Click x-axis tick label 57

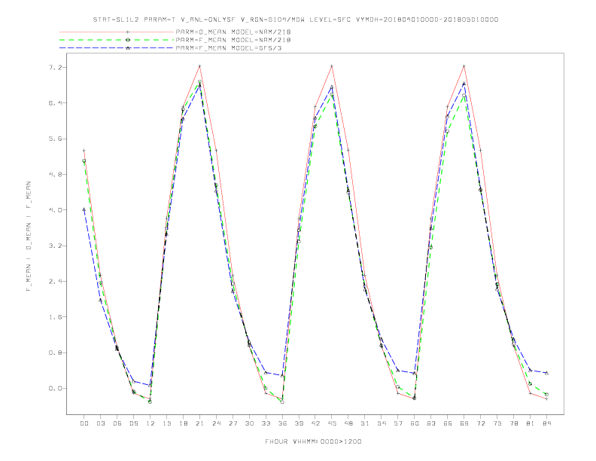[x=398, y=423]
